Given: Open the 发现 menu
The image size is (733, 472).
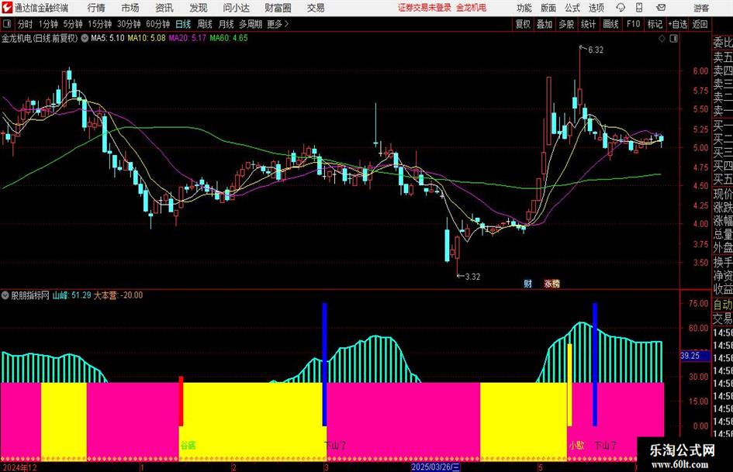Looking at the screenshot, I should tap(199, 8).
